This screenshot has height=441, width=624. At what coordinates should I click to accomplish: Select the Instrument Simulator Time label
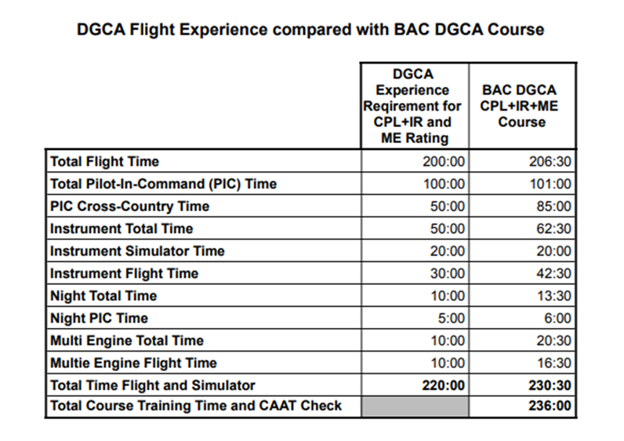(137, 251)
